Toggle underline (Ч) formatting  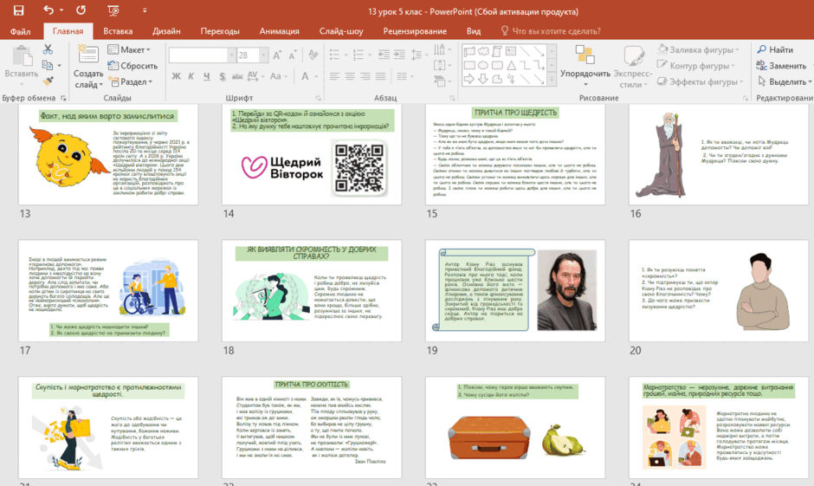coord(207,76)
